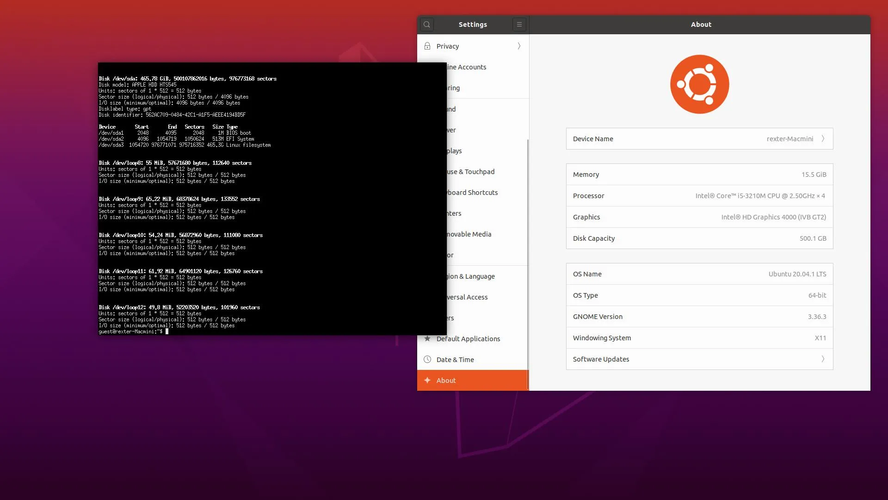The height and width of the screenshot is (500, 888).
Task: Click the Privacy lock icon
Action: [427, 46]
